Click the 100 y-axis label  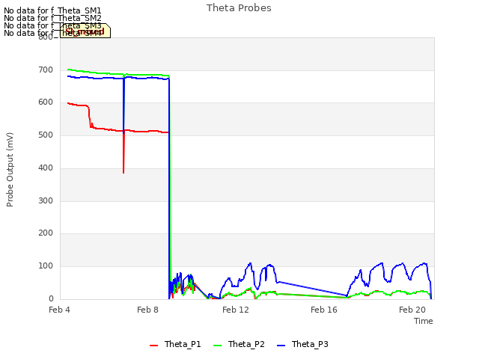[46, 266]
